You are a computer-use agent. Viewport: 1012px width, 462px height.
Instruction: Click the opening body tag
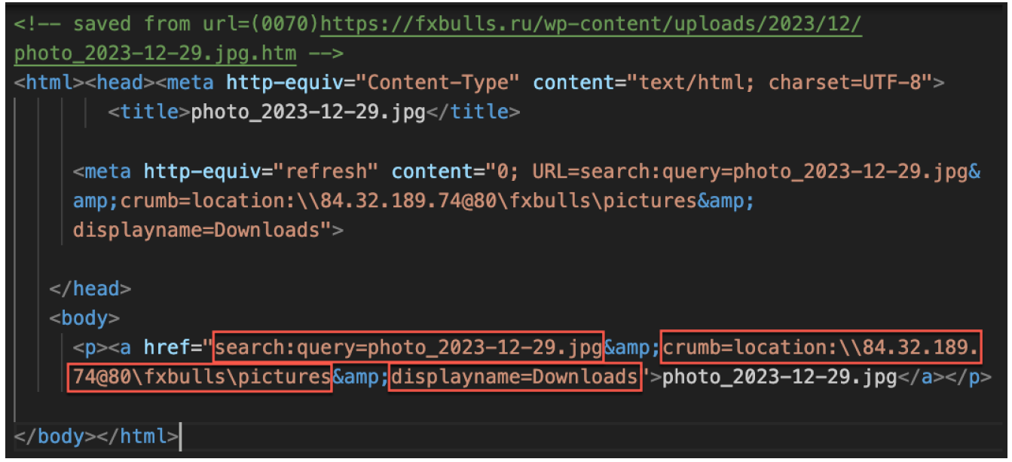[x=84, y=318]
